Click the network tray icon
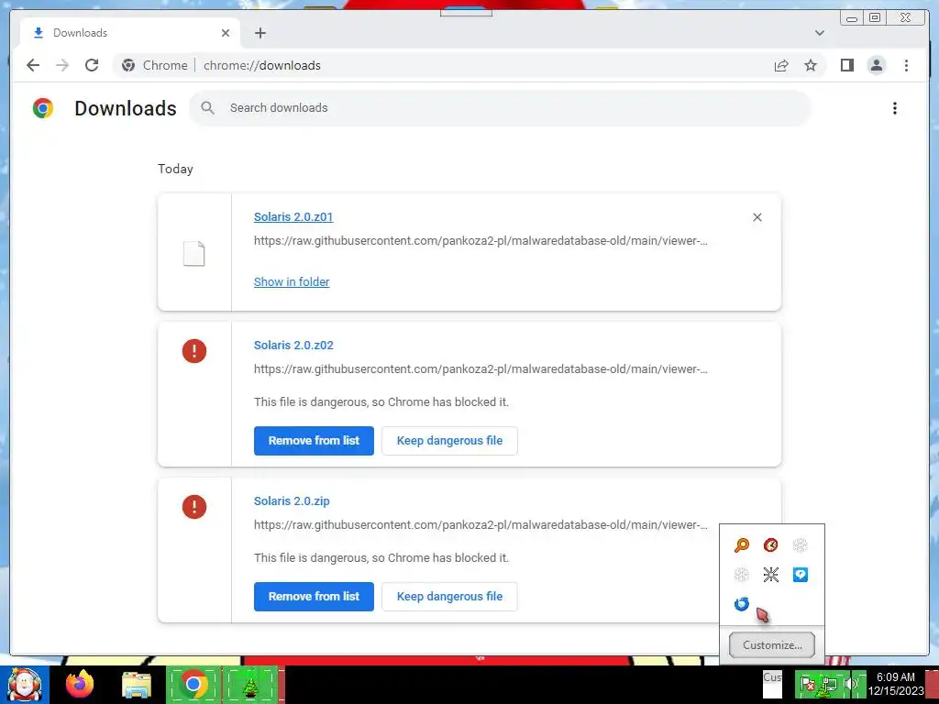Image resolution: width=939 pixels, height=704 pixels. tap(829, 685)
